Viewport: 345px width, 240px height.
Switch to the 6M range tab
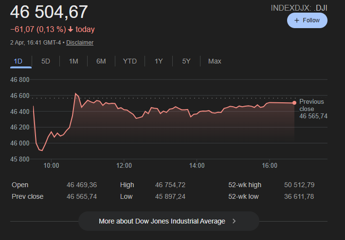pos(101,61)
